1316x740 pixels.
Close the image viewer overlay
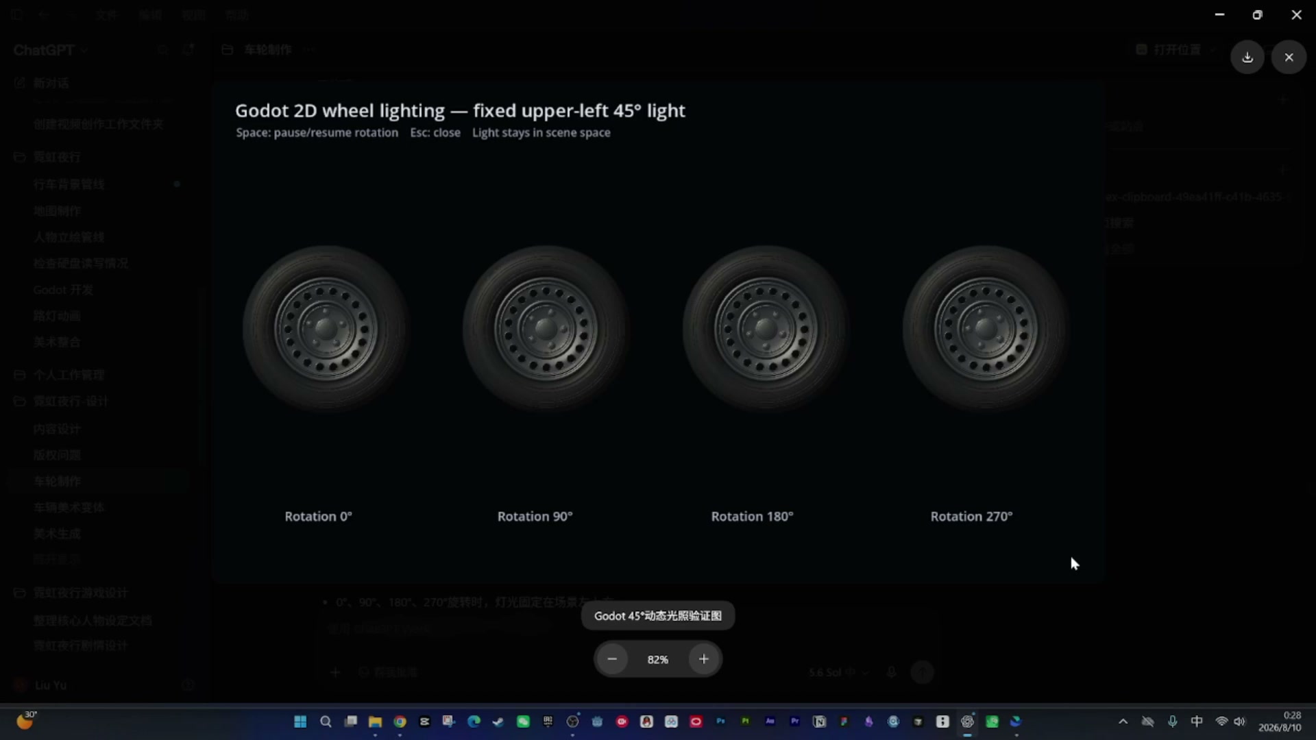point(1289,58)
